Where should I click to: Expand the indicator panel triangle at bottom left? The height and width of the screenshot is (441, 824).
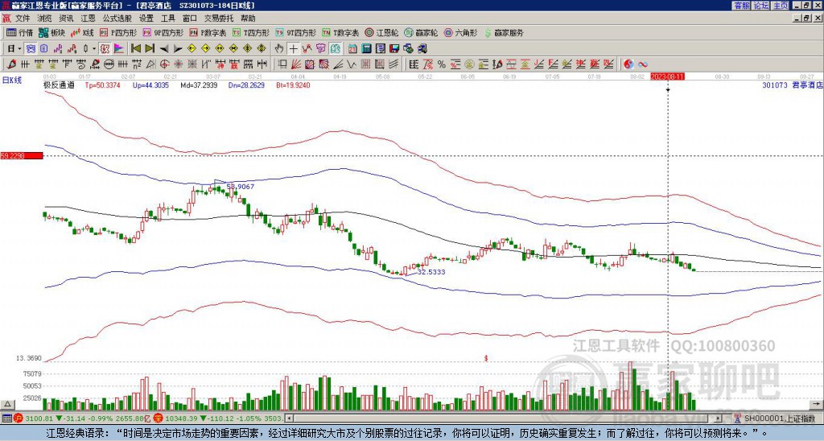coord(7,404)
